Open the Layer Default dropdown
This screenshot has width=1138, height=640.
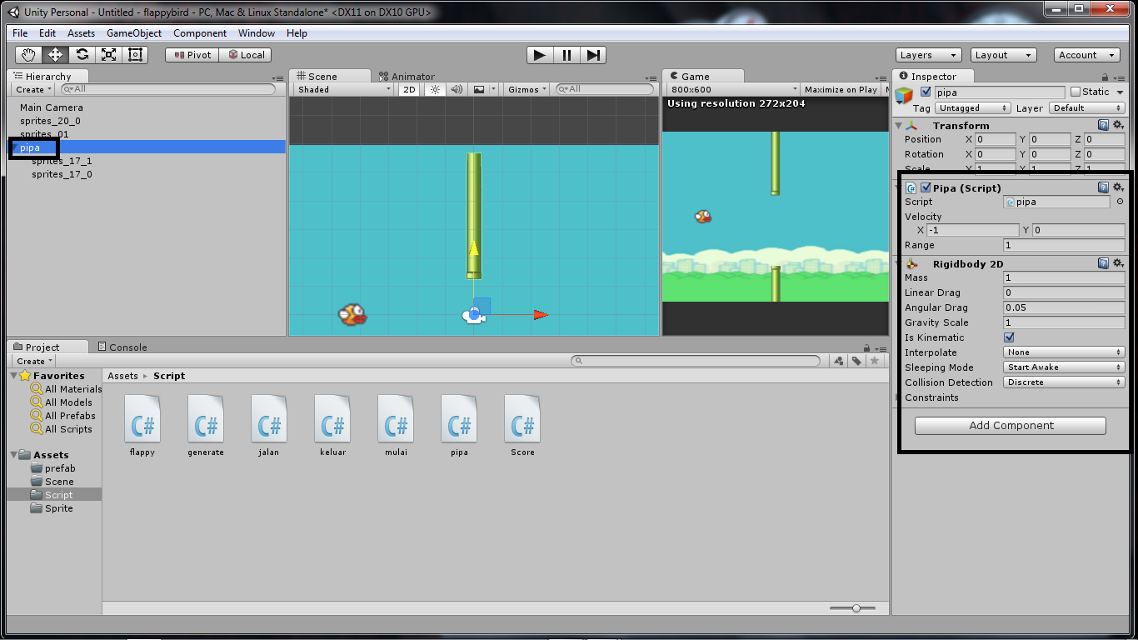[1086, 108]
